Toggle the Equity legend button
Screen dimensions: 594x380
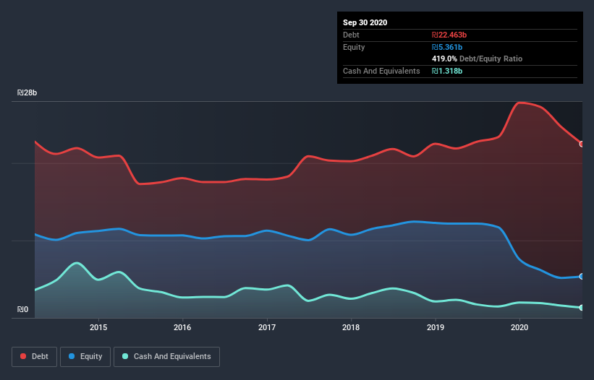pos(85,357)
